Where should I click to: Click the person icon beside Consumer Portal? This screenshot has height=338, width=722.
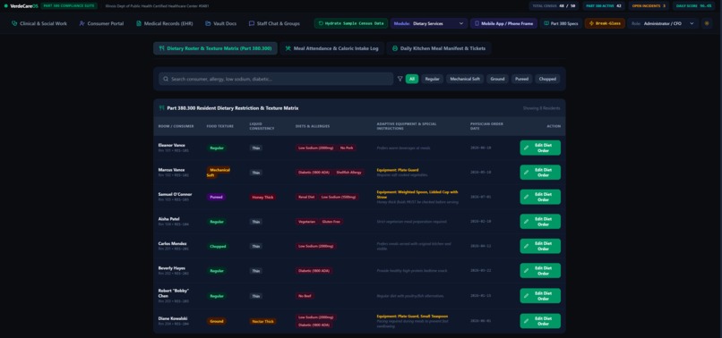tap(82, 23)
